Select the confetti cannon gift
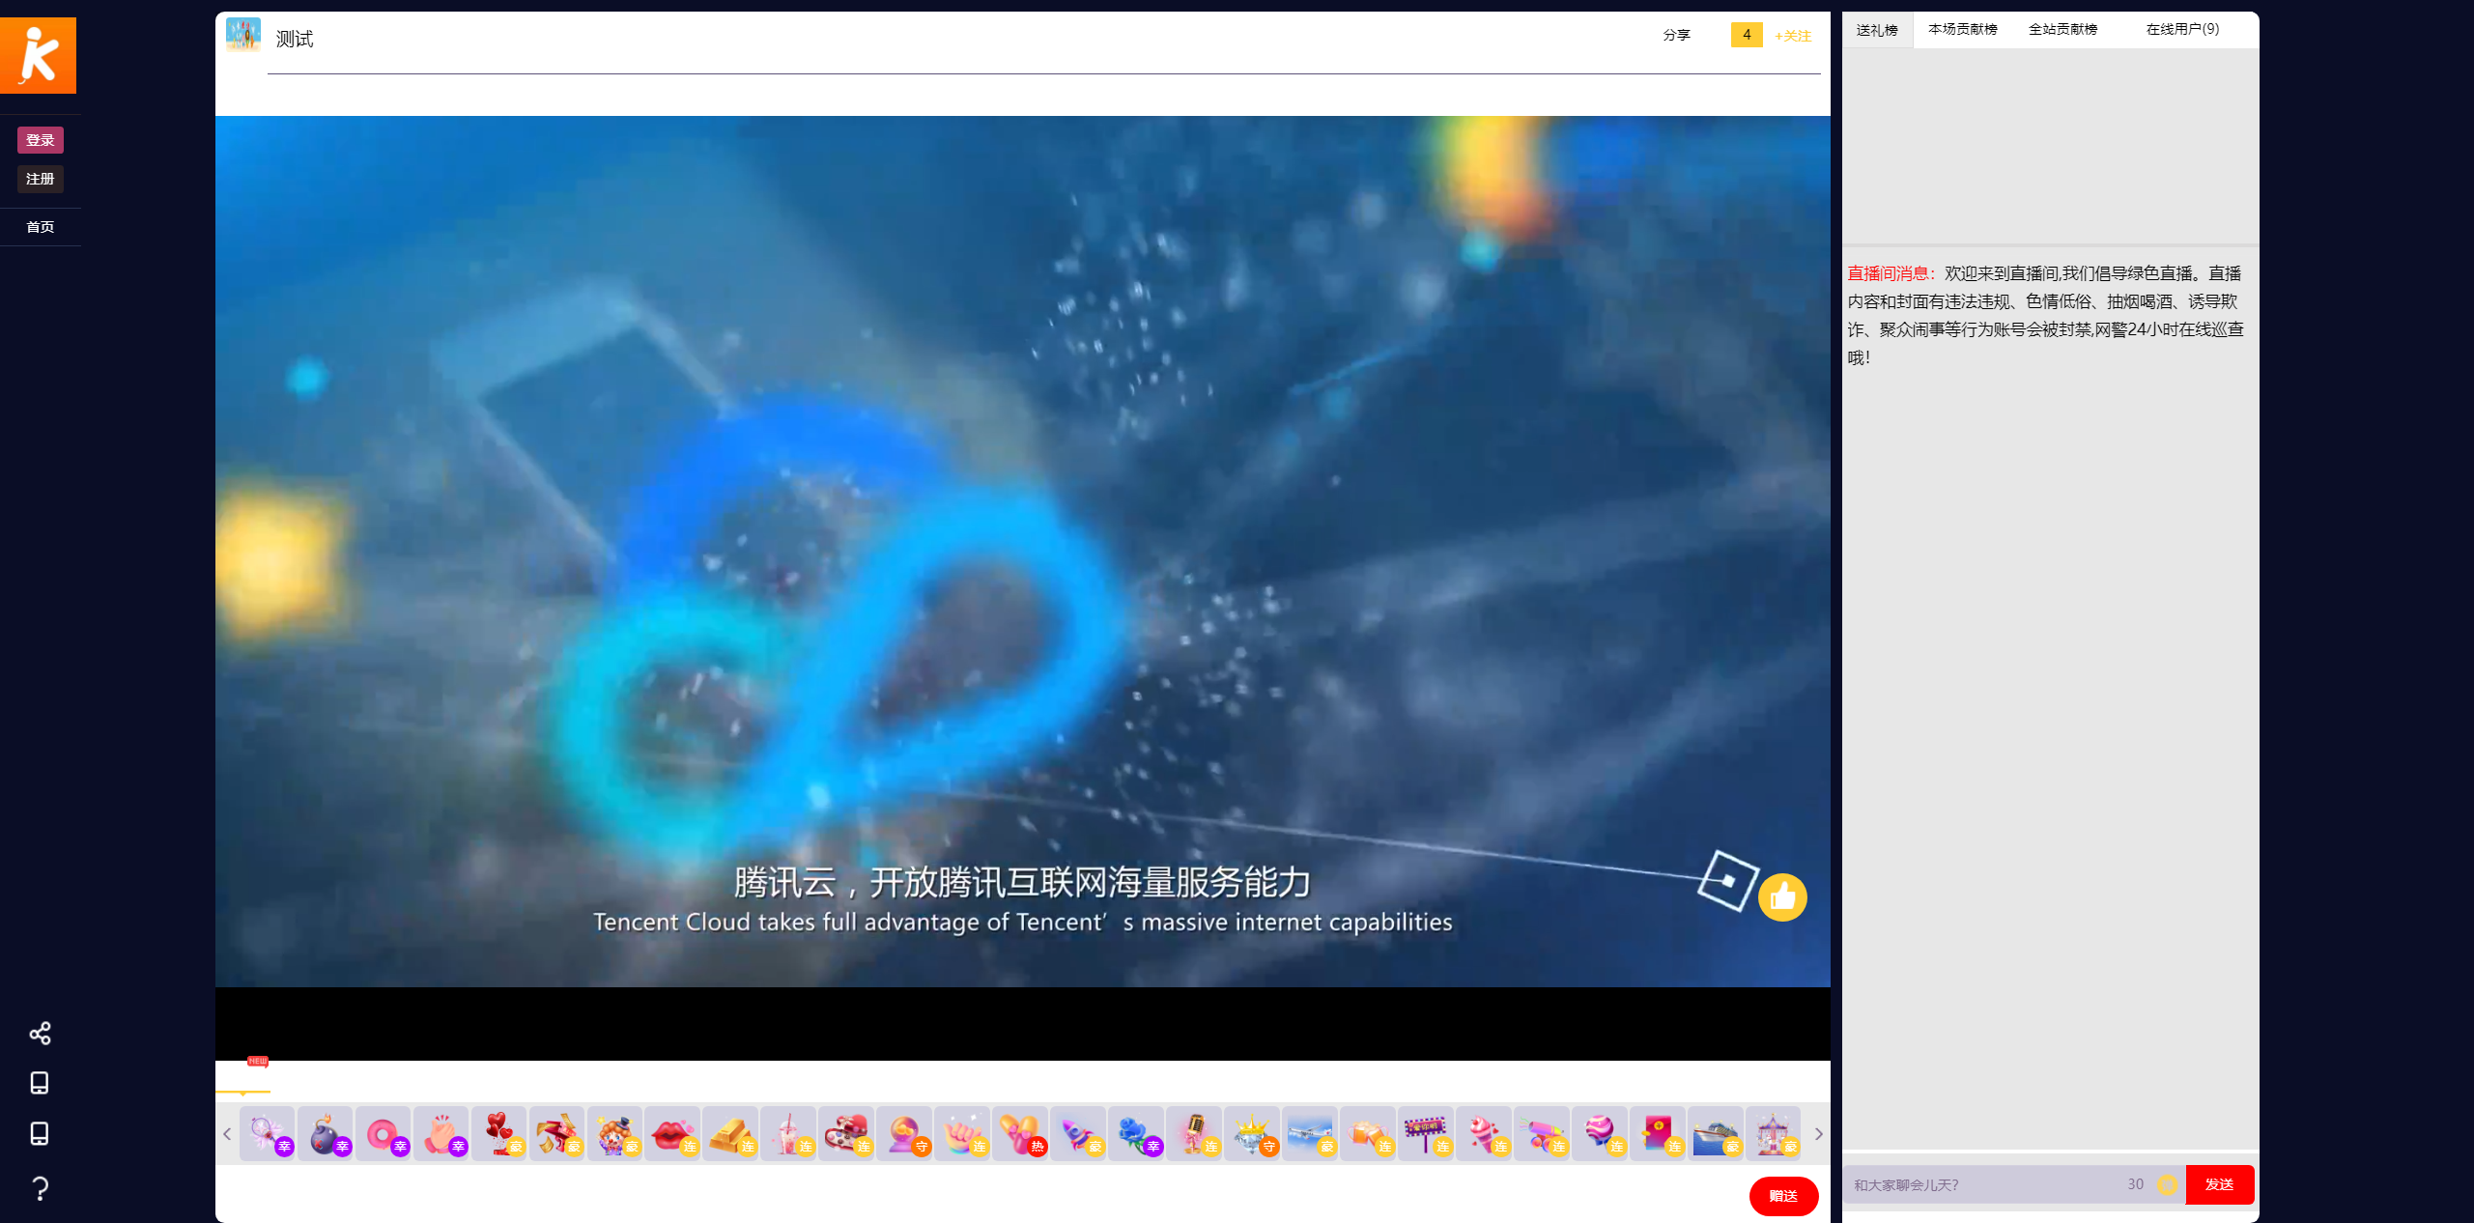 point(1542,1133)
